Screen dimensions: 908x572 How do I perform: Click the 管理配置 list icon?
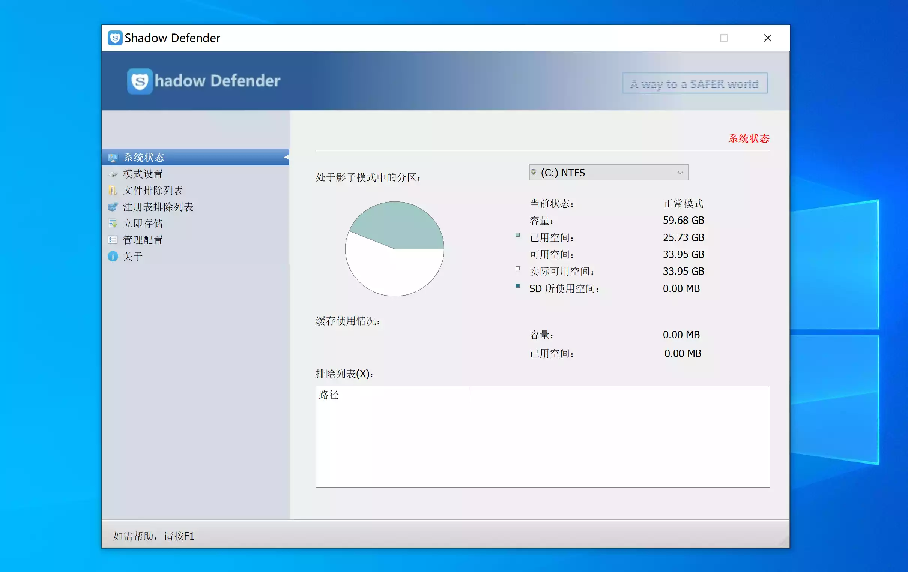[113, 240]
